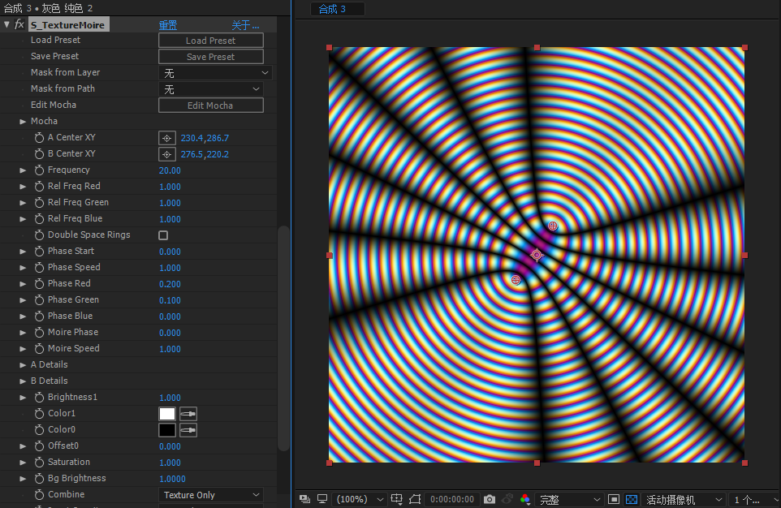Open the show channel color icon
The width and height of the screenshot is (781, 508).
pyautogui.click(x=525, y=499)
